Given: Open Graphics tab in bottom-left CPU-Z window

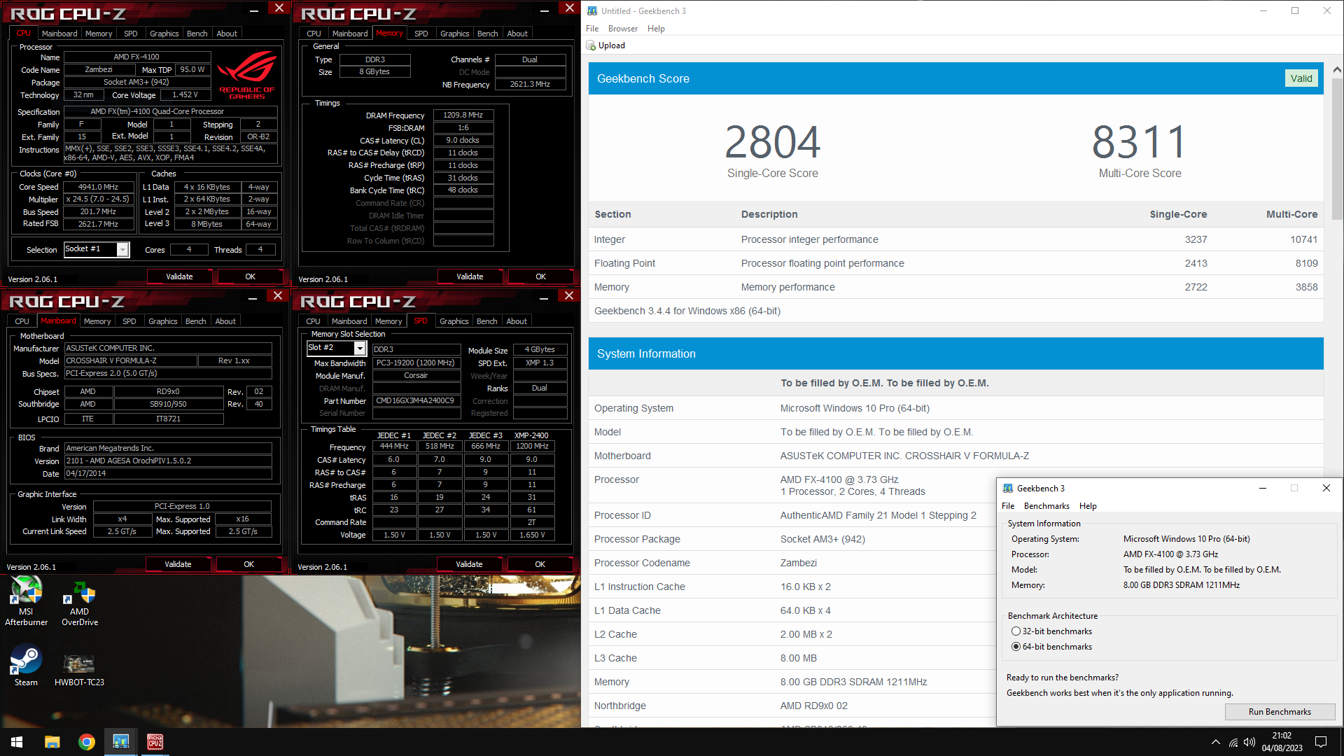Looking at the screenshot, I should [163, 321].
